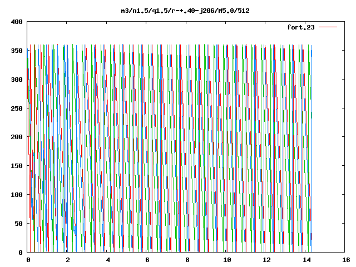Screen dimensions: 356x267
Task: Click the y-axis label 50
Action: [18, 224]
